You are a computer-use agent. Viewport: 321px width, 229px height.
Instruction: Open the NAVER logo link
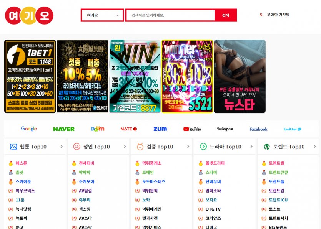[x=64, y=129]
